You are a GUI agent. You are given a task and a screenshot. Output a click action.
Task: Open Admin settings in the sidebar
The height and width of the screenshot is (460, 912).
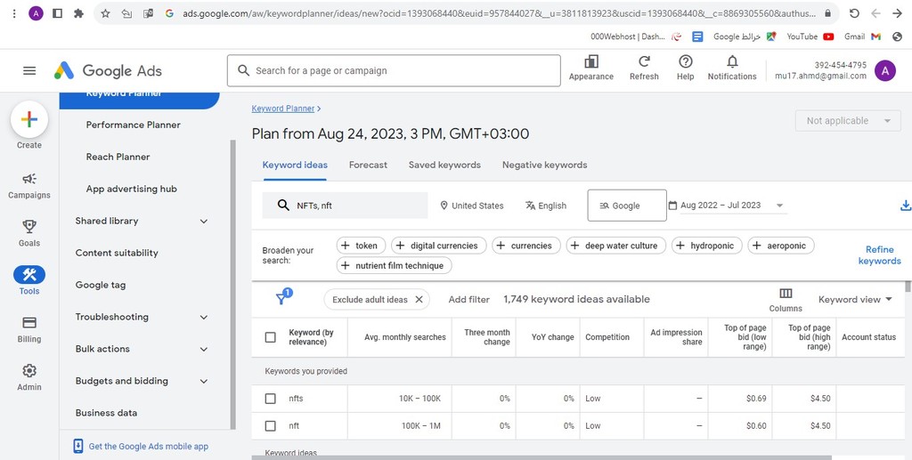pyautogui.click(x=29, y=377)
